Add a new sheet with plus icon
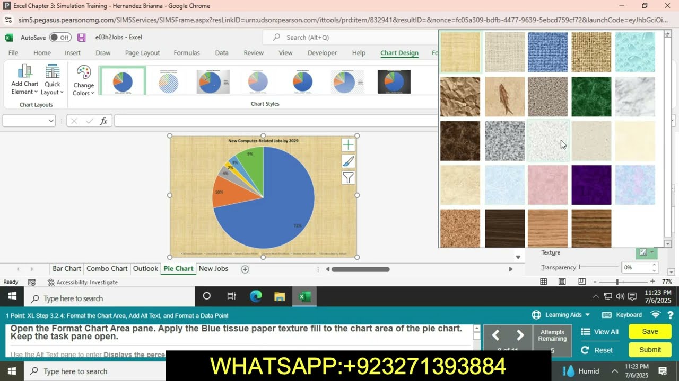The height and width of the screenshot is (381, 679). [x=245, y=269]
